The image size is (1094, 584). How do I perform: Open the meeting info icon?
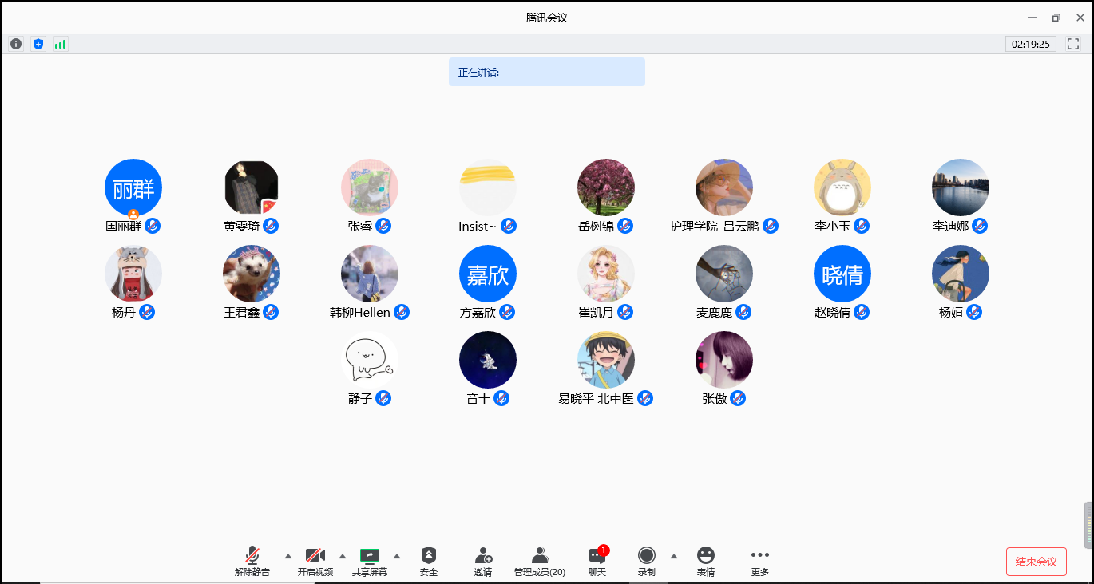[x=16, y=45]
